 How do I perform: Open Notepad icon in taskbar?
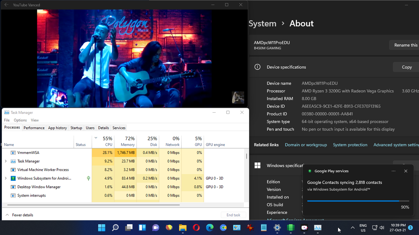click(x=264, y=227)
